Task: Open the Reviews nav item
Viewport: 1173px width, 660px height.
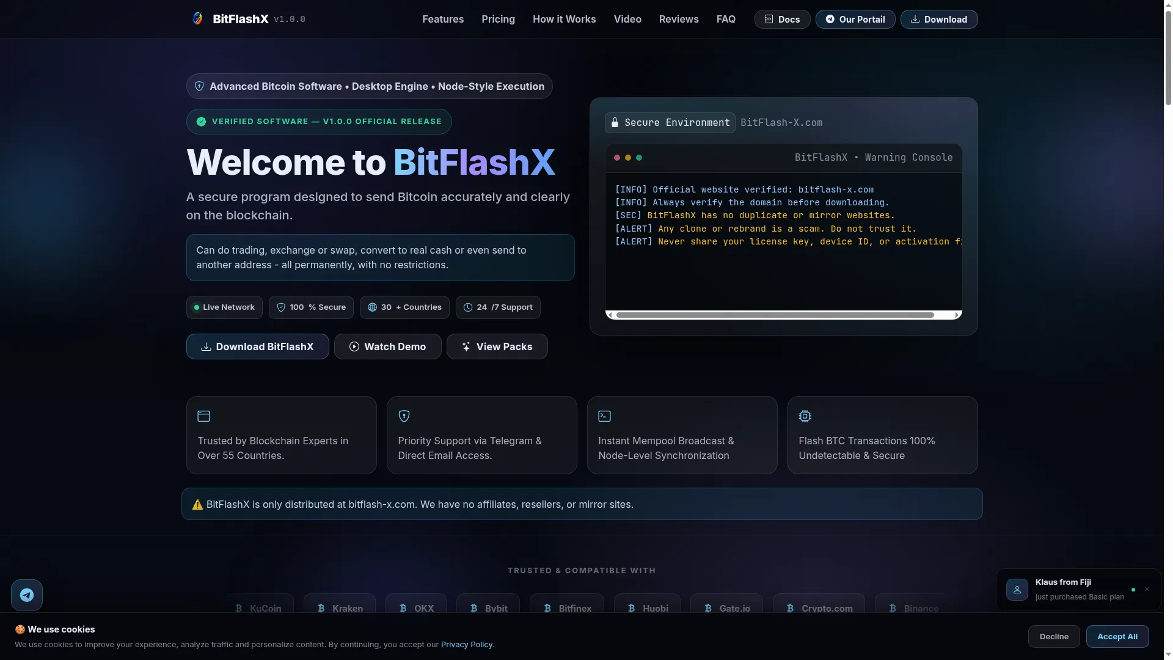Action: [679, 19]
